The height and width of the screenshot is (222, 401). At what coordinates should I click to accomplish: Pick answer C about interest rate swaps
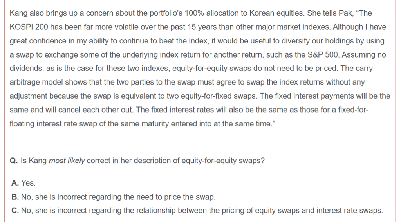(197, 211)
